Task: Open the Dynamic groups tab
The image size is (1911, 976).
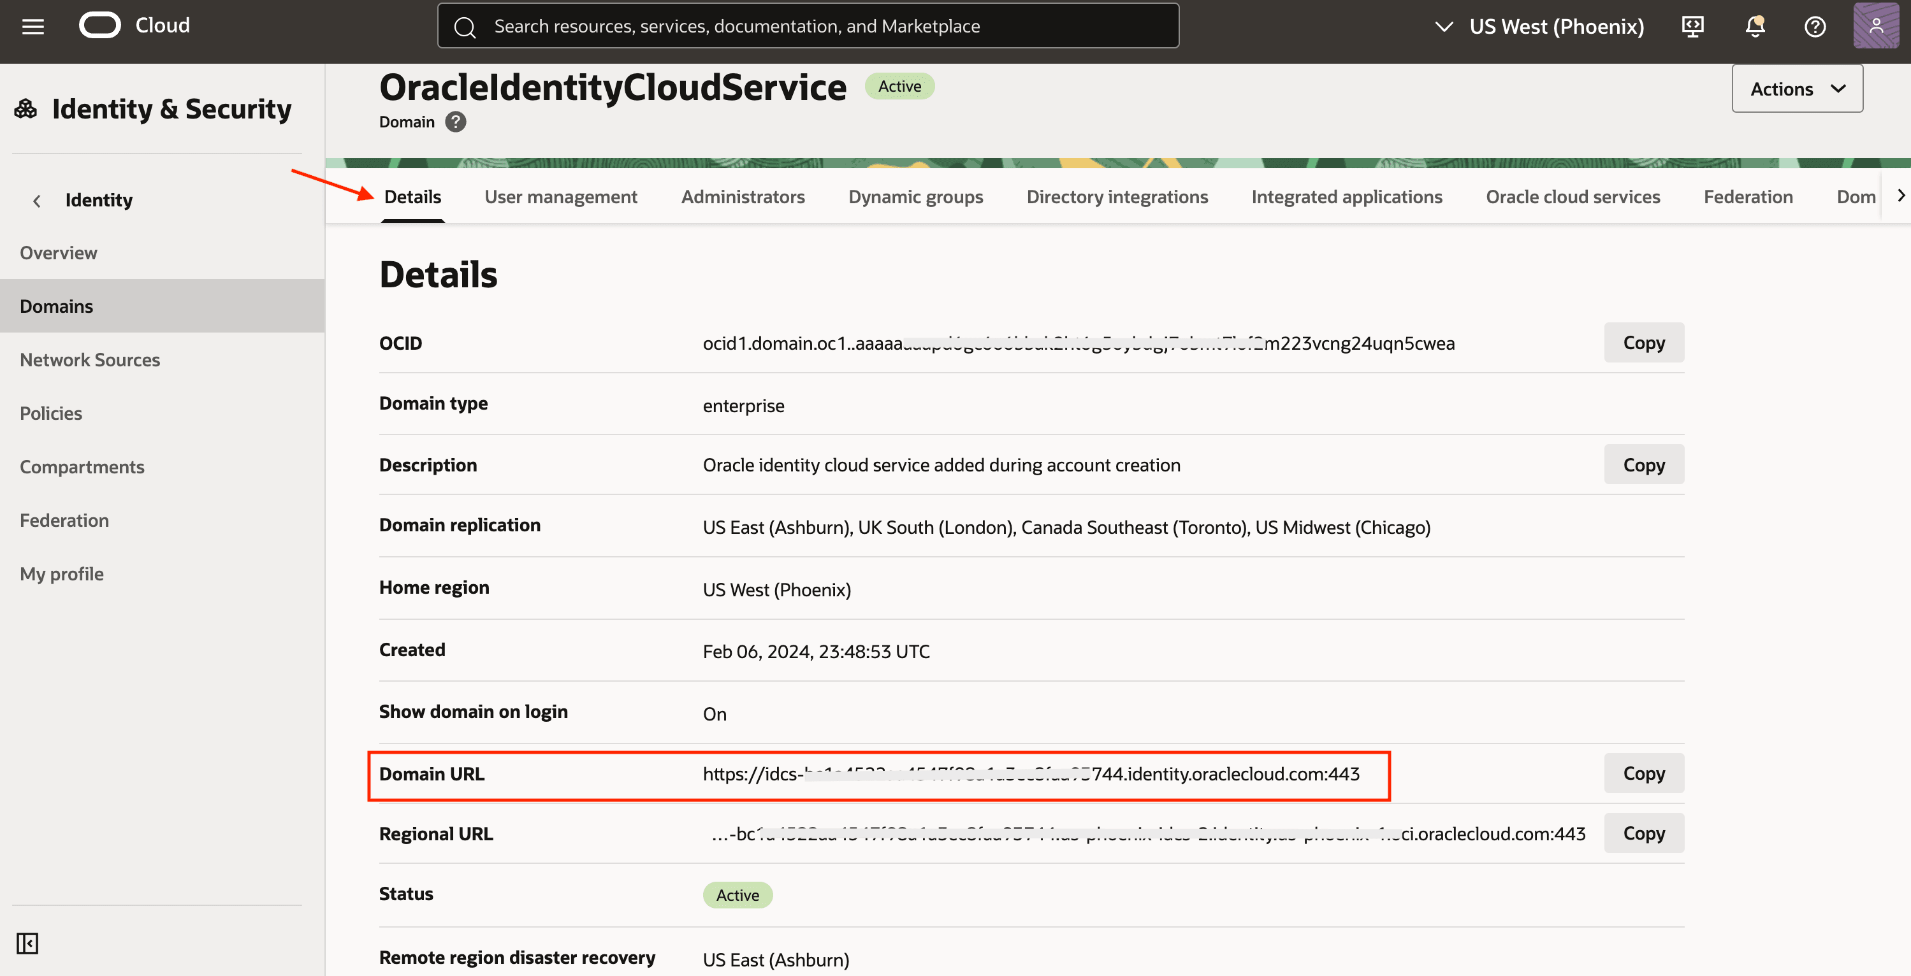Action: pyautogui.click(x=915, y=196)
